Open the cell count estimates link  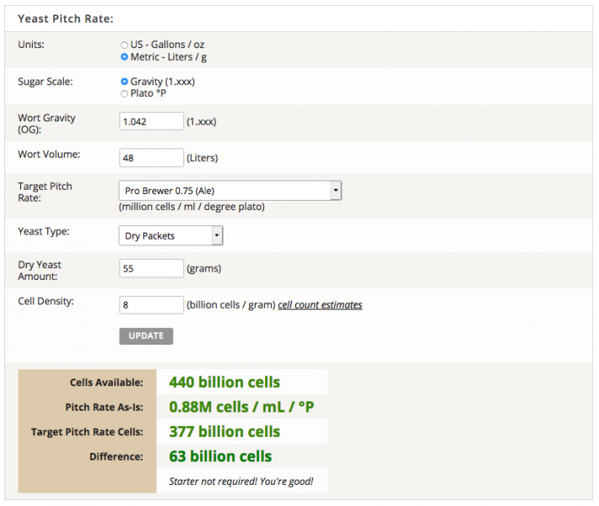[x=320, y=304]
